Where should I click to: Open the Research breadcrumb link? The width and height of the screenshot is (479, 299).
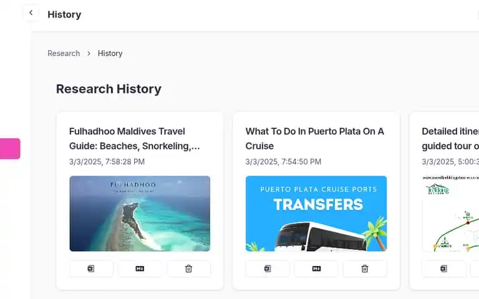[x=64, y=54]
